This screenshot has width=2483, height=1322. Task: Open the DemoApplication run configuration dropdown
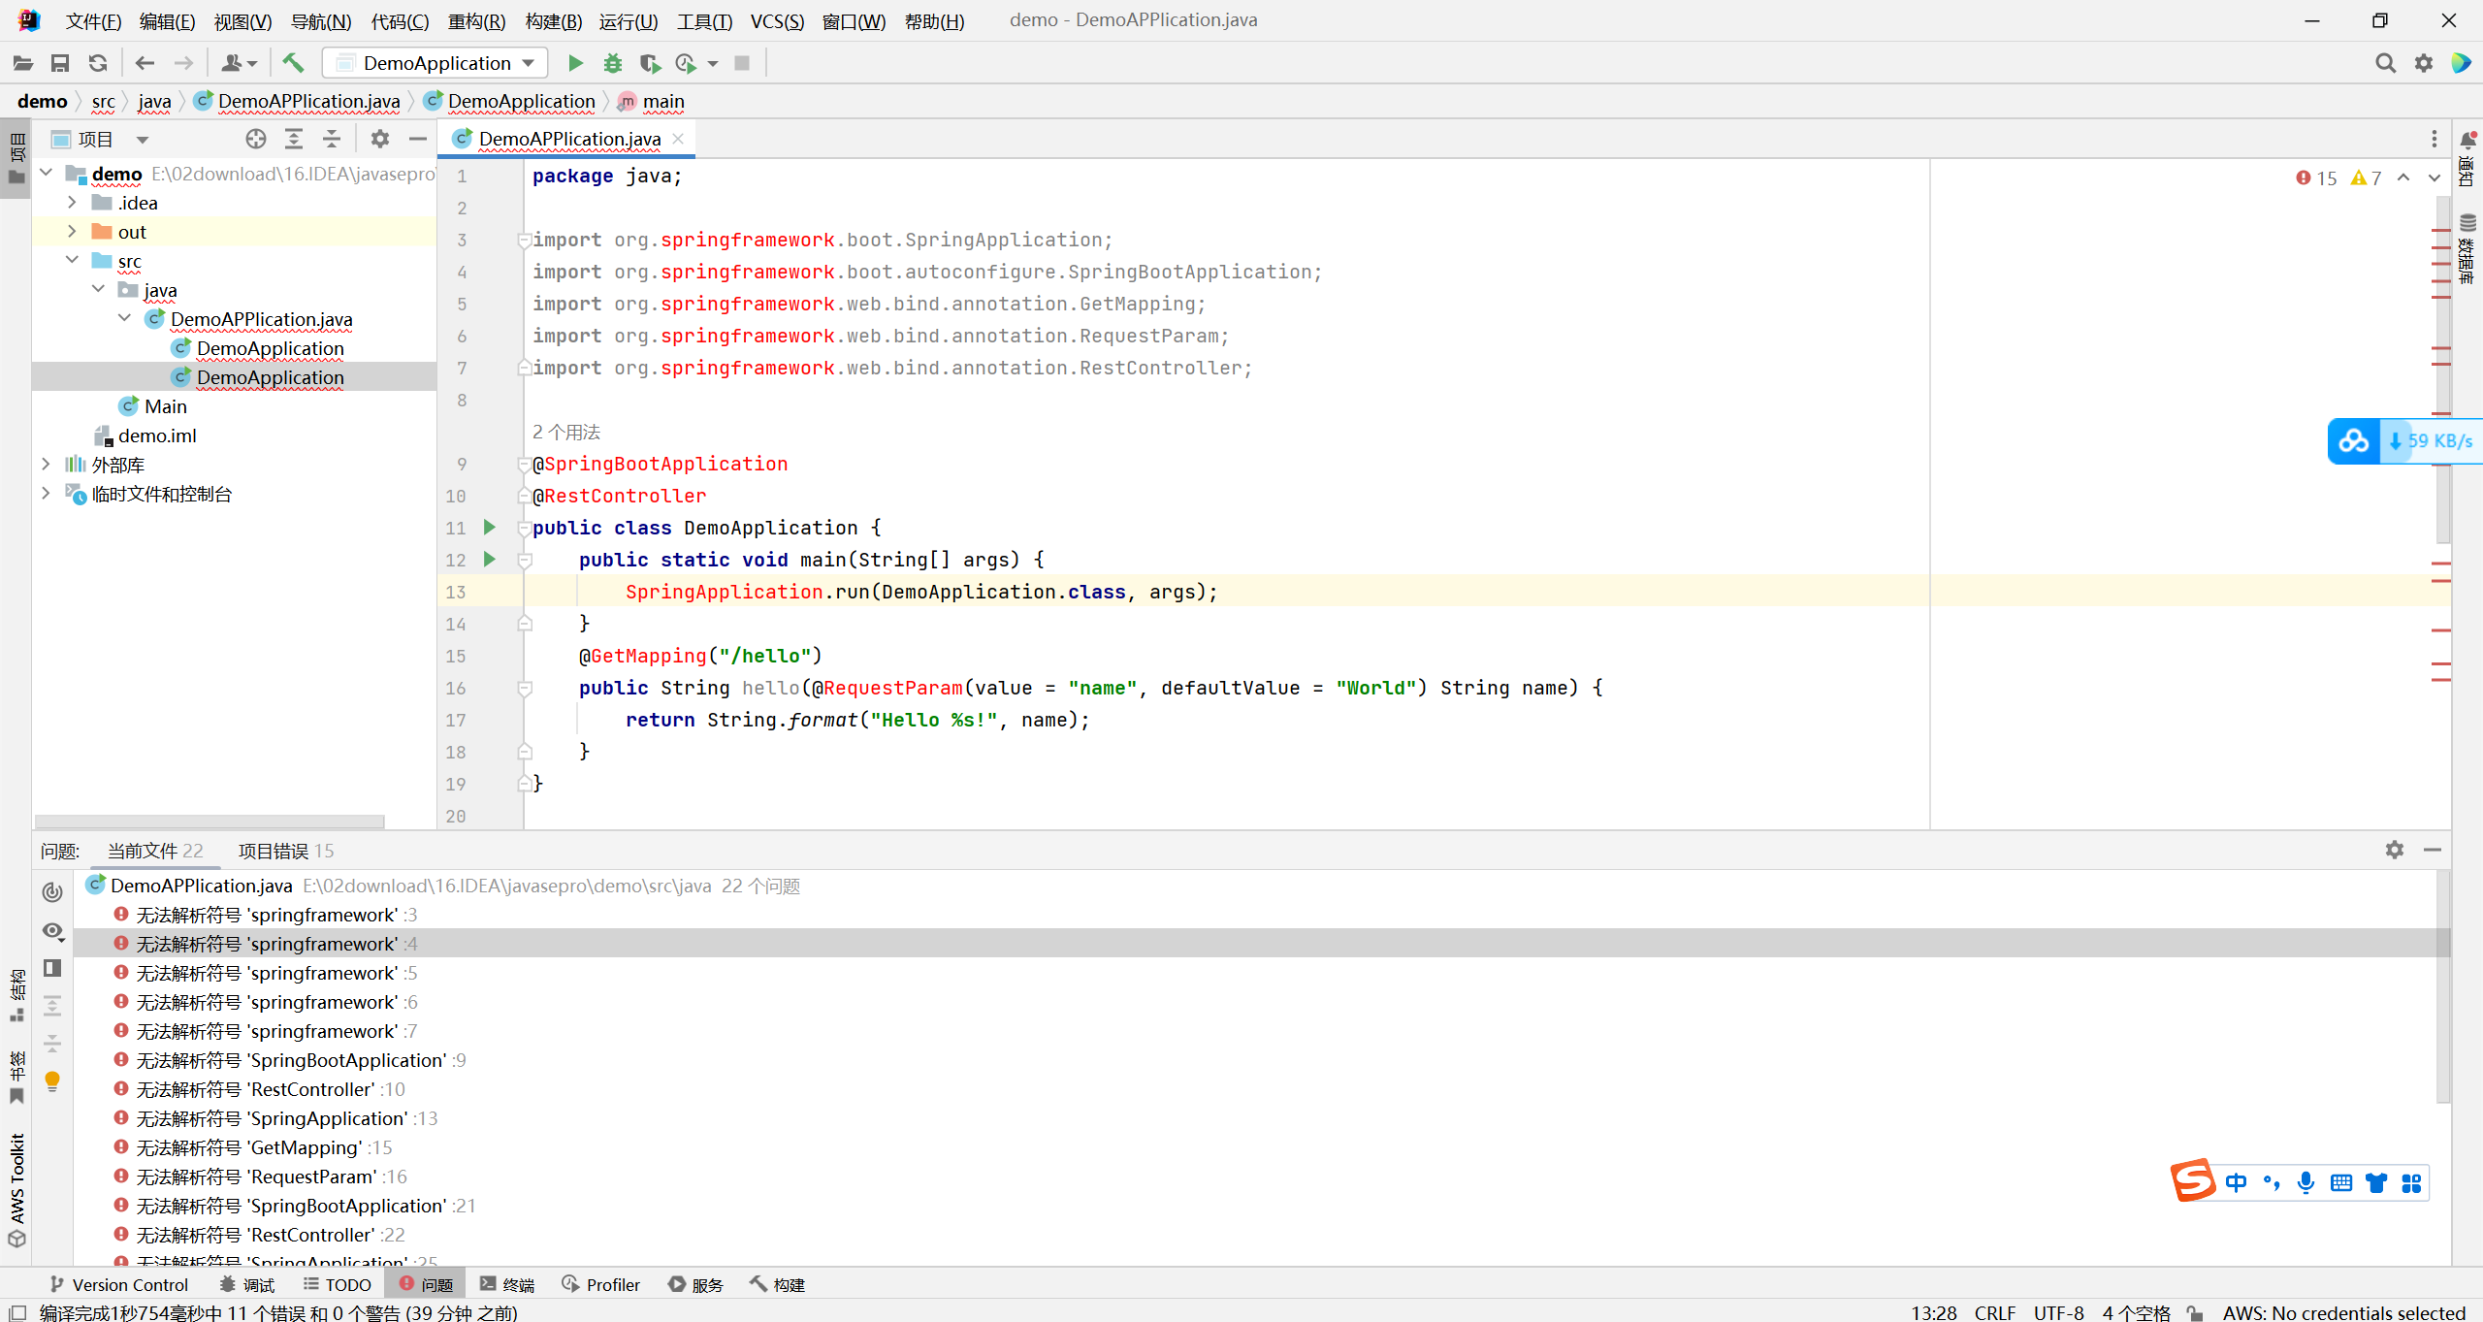pos(435,63)
